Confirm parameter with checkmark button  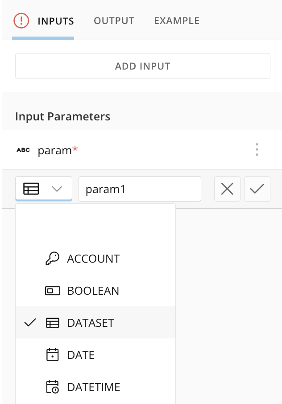point(257,189)
